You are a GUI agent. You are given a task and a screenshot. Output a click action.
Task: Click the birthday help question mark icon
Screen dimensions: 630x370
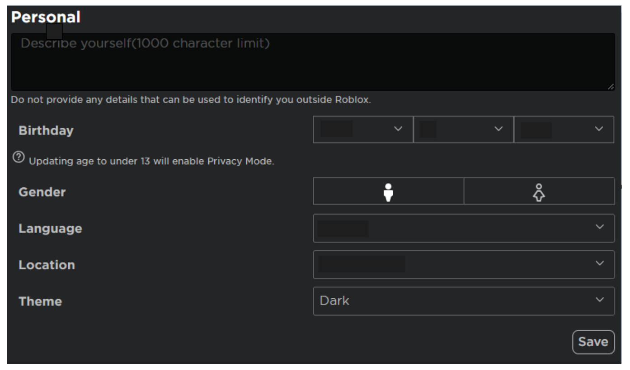point(18,156)
